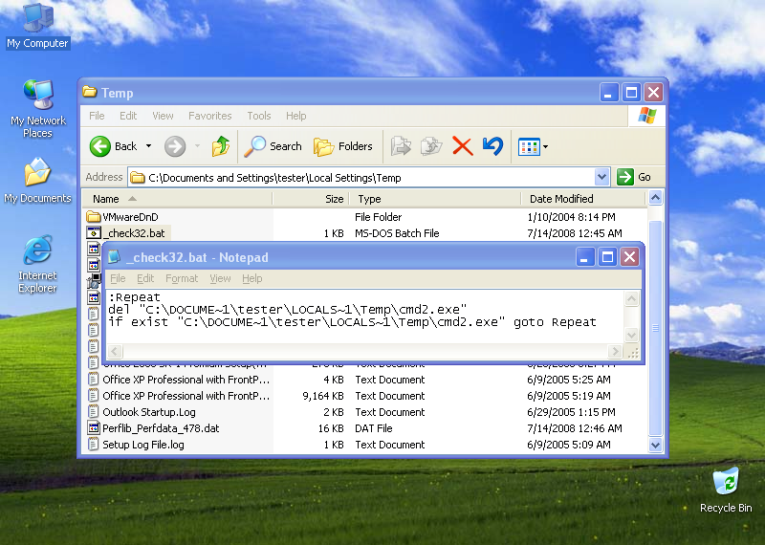Viewport: 765px width, 545px height.
Task: Click the Temp window title folder icon
Action: coord(89,92)
